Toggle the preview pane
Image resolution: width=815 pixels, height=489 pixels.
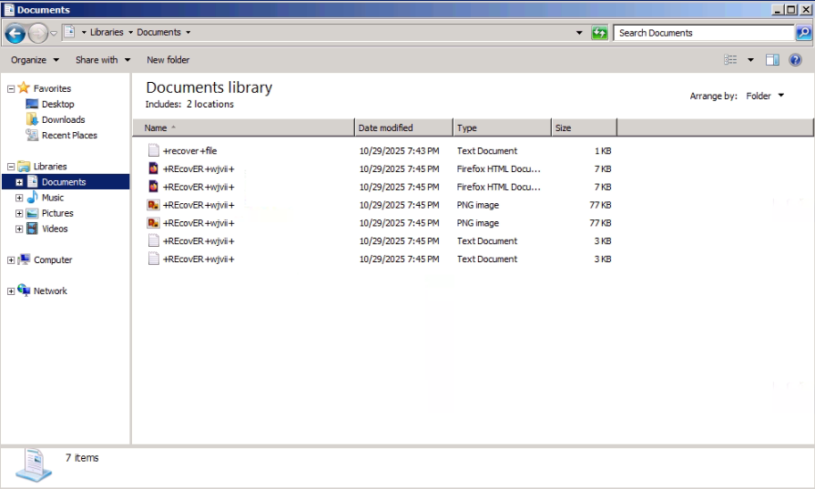click(772, 60)
